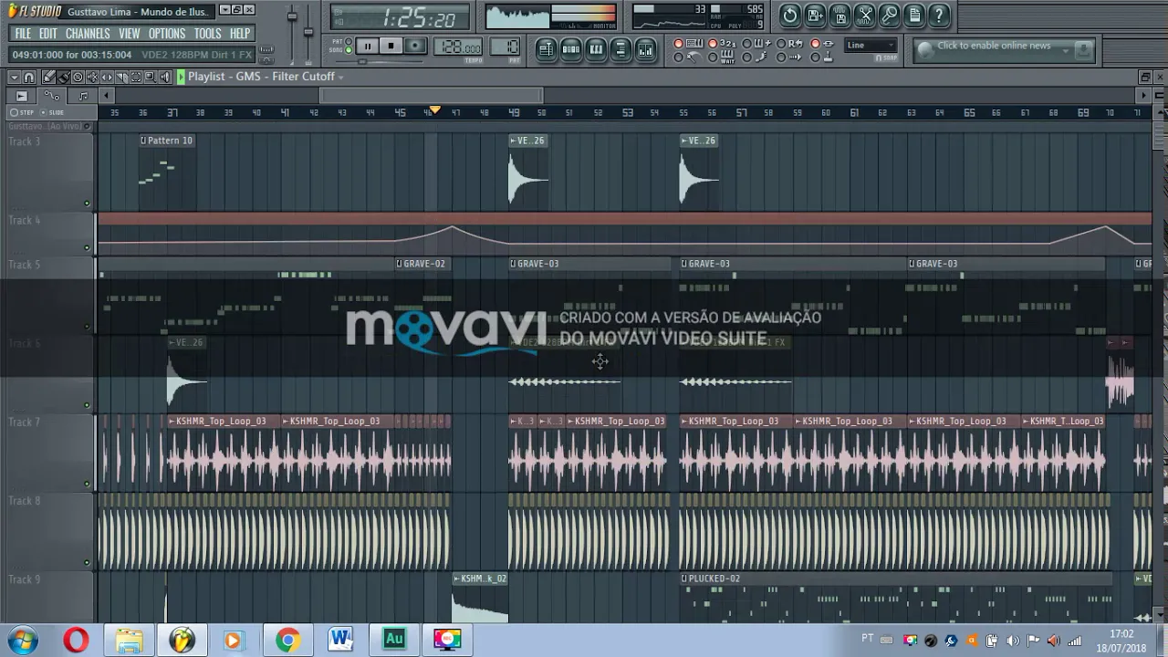Choose the Select tool in playlist toolbar
1168x657 pixels.
[x=136, y=77]
